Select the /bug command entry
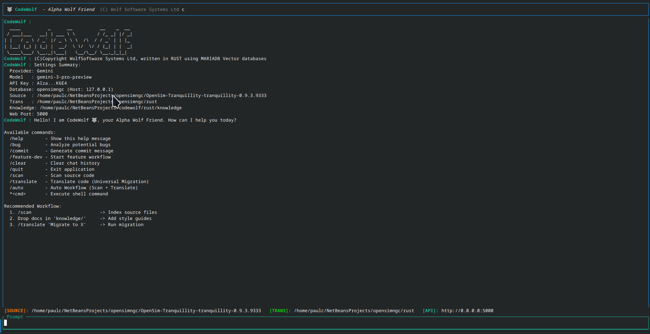The width and height of the screenshot is (650, 334). [x=15, y=145]
